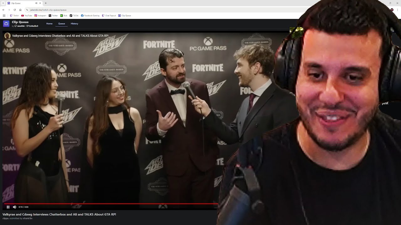
Task: Click the clippa channel name below title
Action: [x=6, y=218]
